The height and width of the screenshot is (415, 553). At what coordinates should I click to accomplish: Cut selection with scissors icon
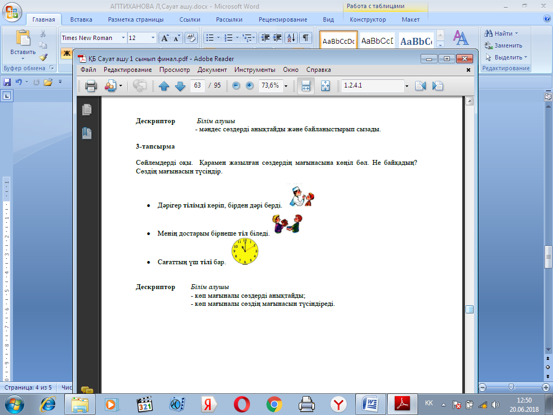(x=43, y=34)
